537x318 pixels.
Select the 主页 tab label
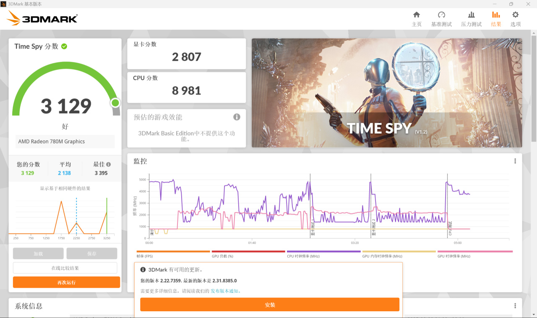click(x=417, y=24)
